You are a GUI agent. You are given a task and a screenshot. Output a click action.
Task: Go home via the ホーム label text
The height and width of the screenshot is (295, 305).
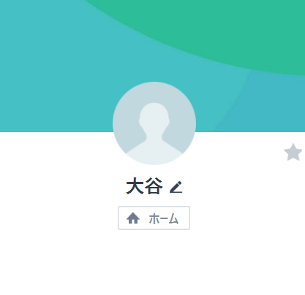164,218
